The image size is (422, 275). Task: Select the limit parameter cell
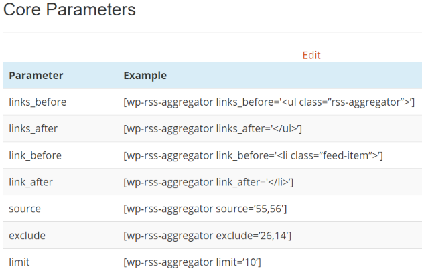click(x=20, y=262)
